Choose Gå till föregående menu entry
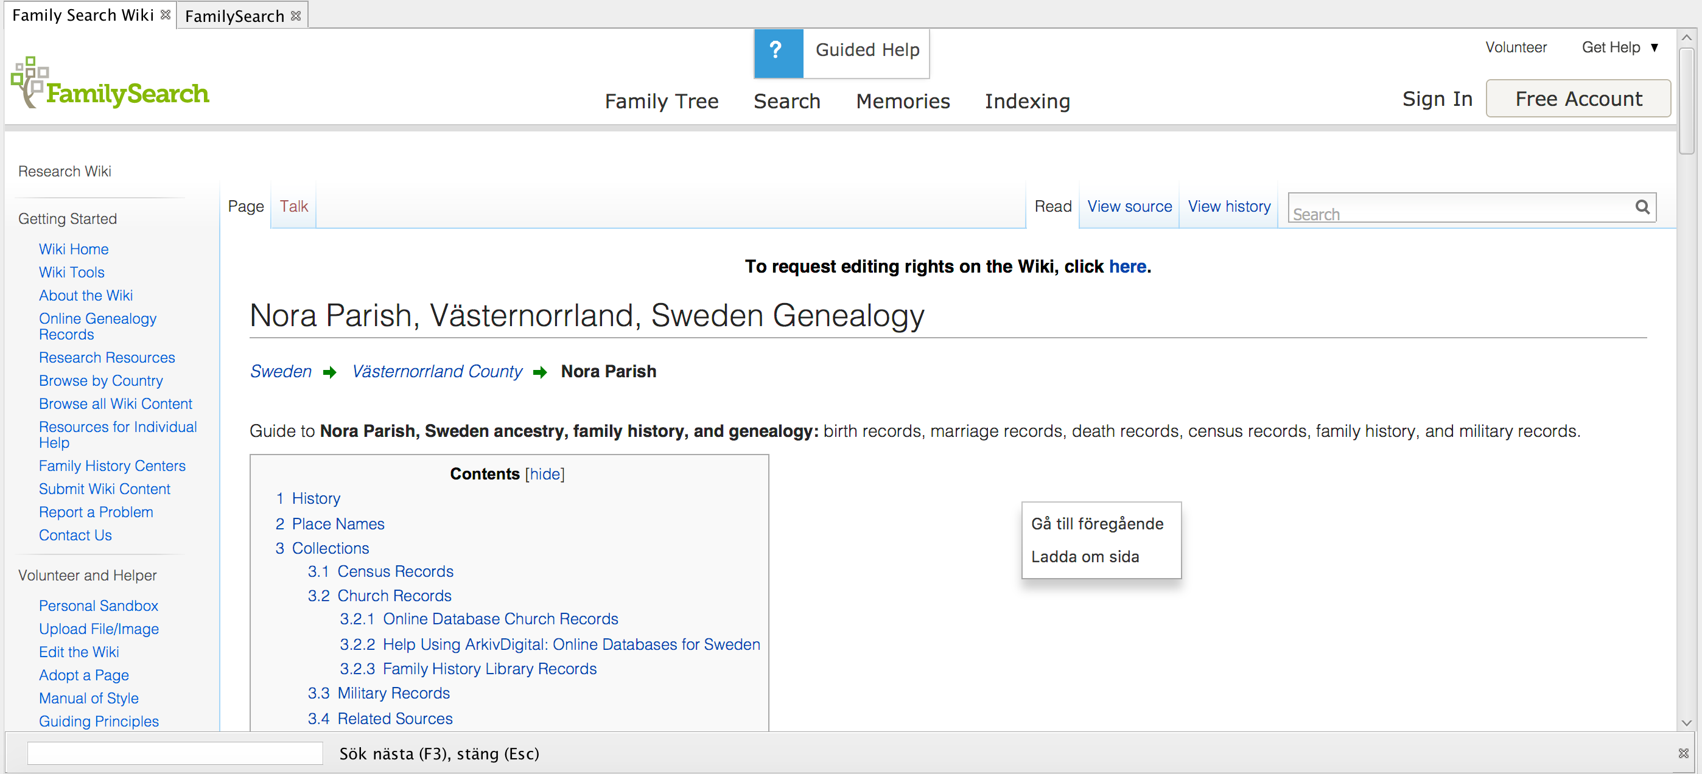The height and width of the screenshot is (774, 1702). point(1097,524)
